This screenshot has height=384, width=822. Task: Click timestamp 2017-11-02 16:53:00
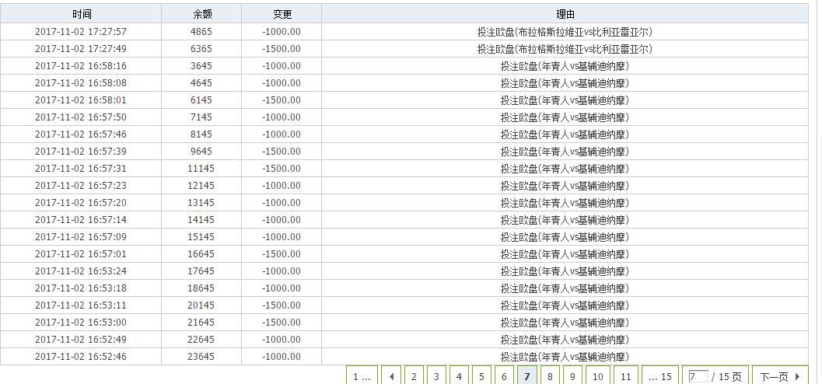coord(81,322)
